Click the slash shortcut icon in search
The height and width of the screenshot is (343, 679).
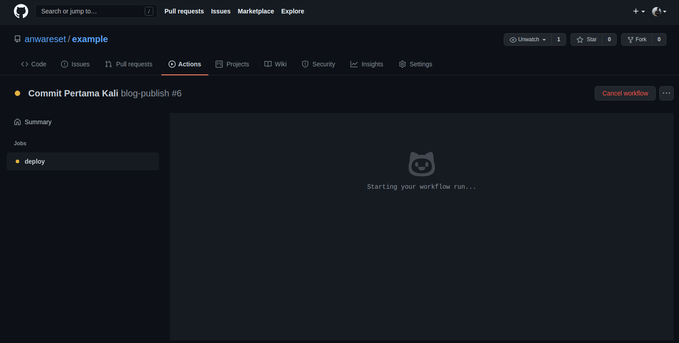(149, 11)
